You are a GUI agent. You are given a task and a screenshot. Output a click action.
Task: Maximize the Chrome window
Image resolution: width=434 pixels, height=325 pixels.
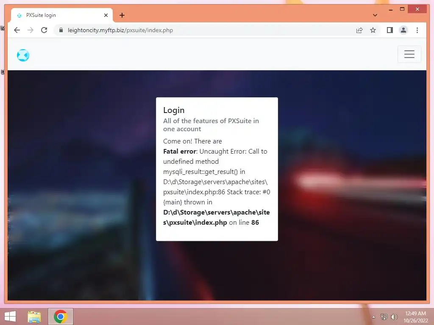coord(402,9)
